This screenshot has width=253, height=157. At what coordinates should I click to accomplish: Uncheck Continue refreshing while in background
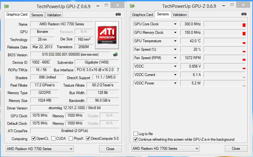tap(135, 139)
